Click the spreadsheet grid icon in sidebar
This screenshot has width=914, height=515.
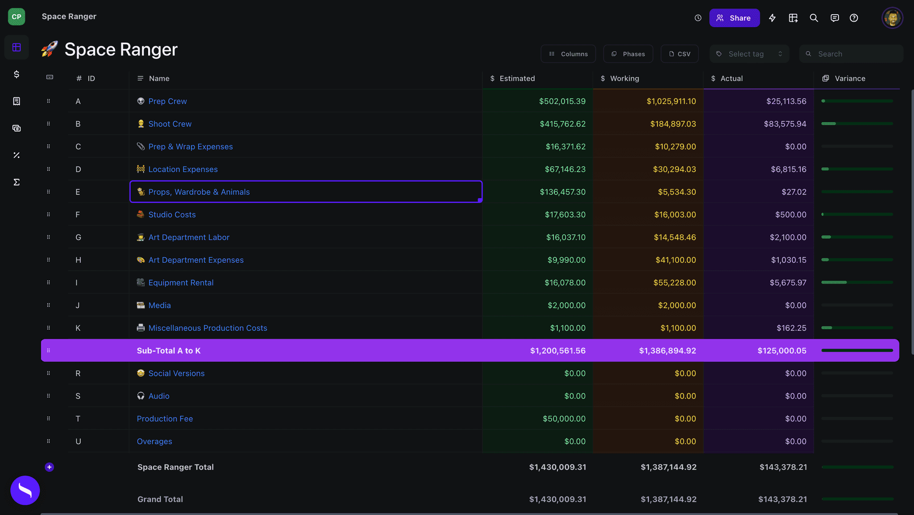click(17, 47)
